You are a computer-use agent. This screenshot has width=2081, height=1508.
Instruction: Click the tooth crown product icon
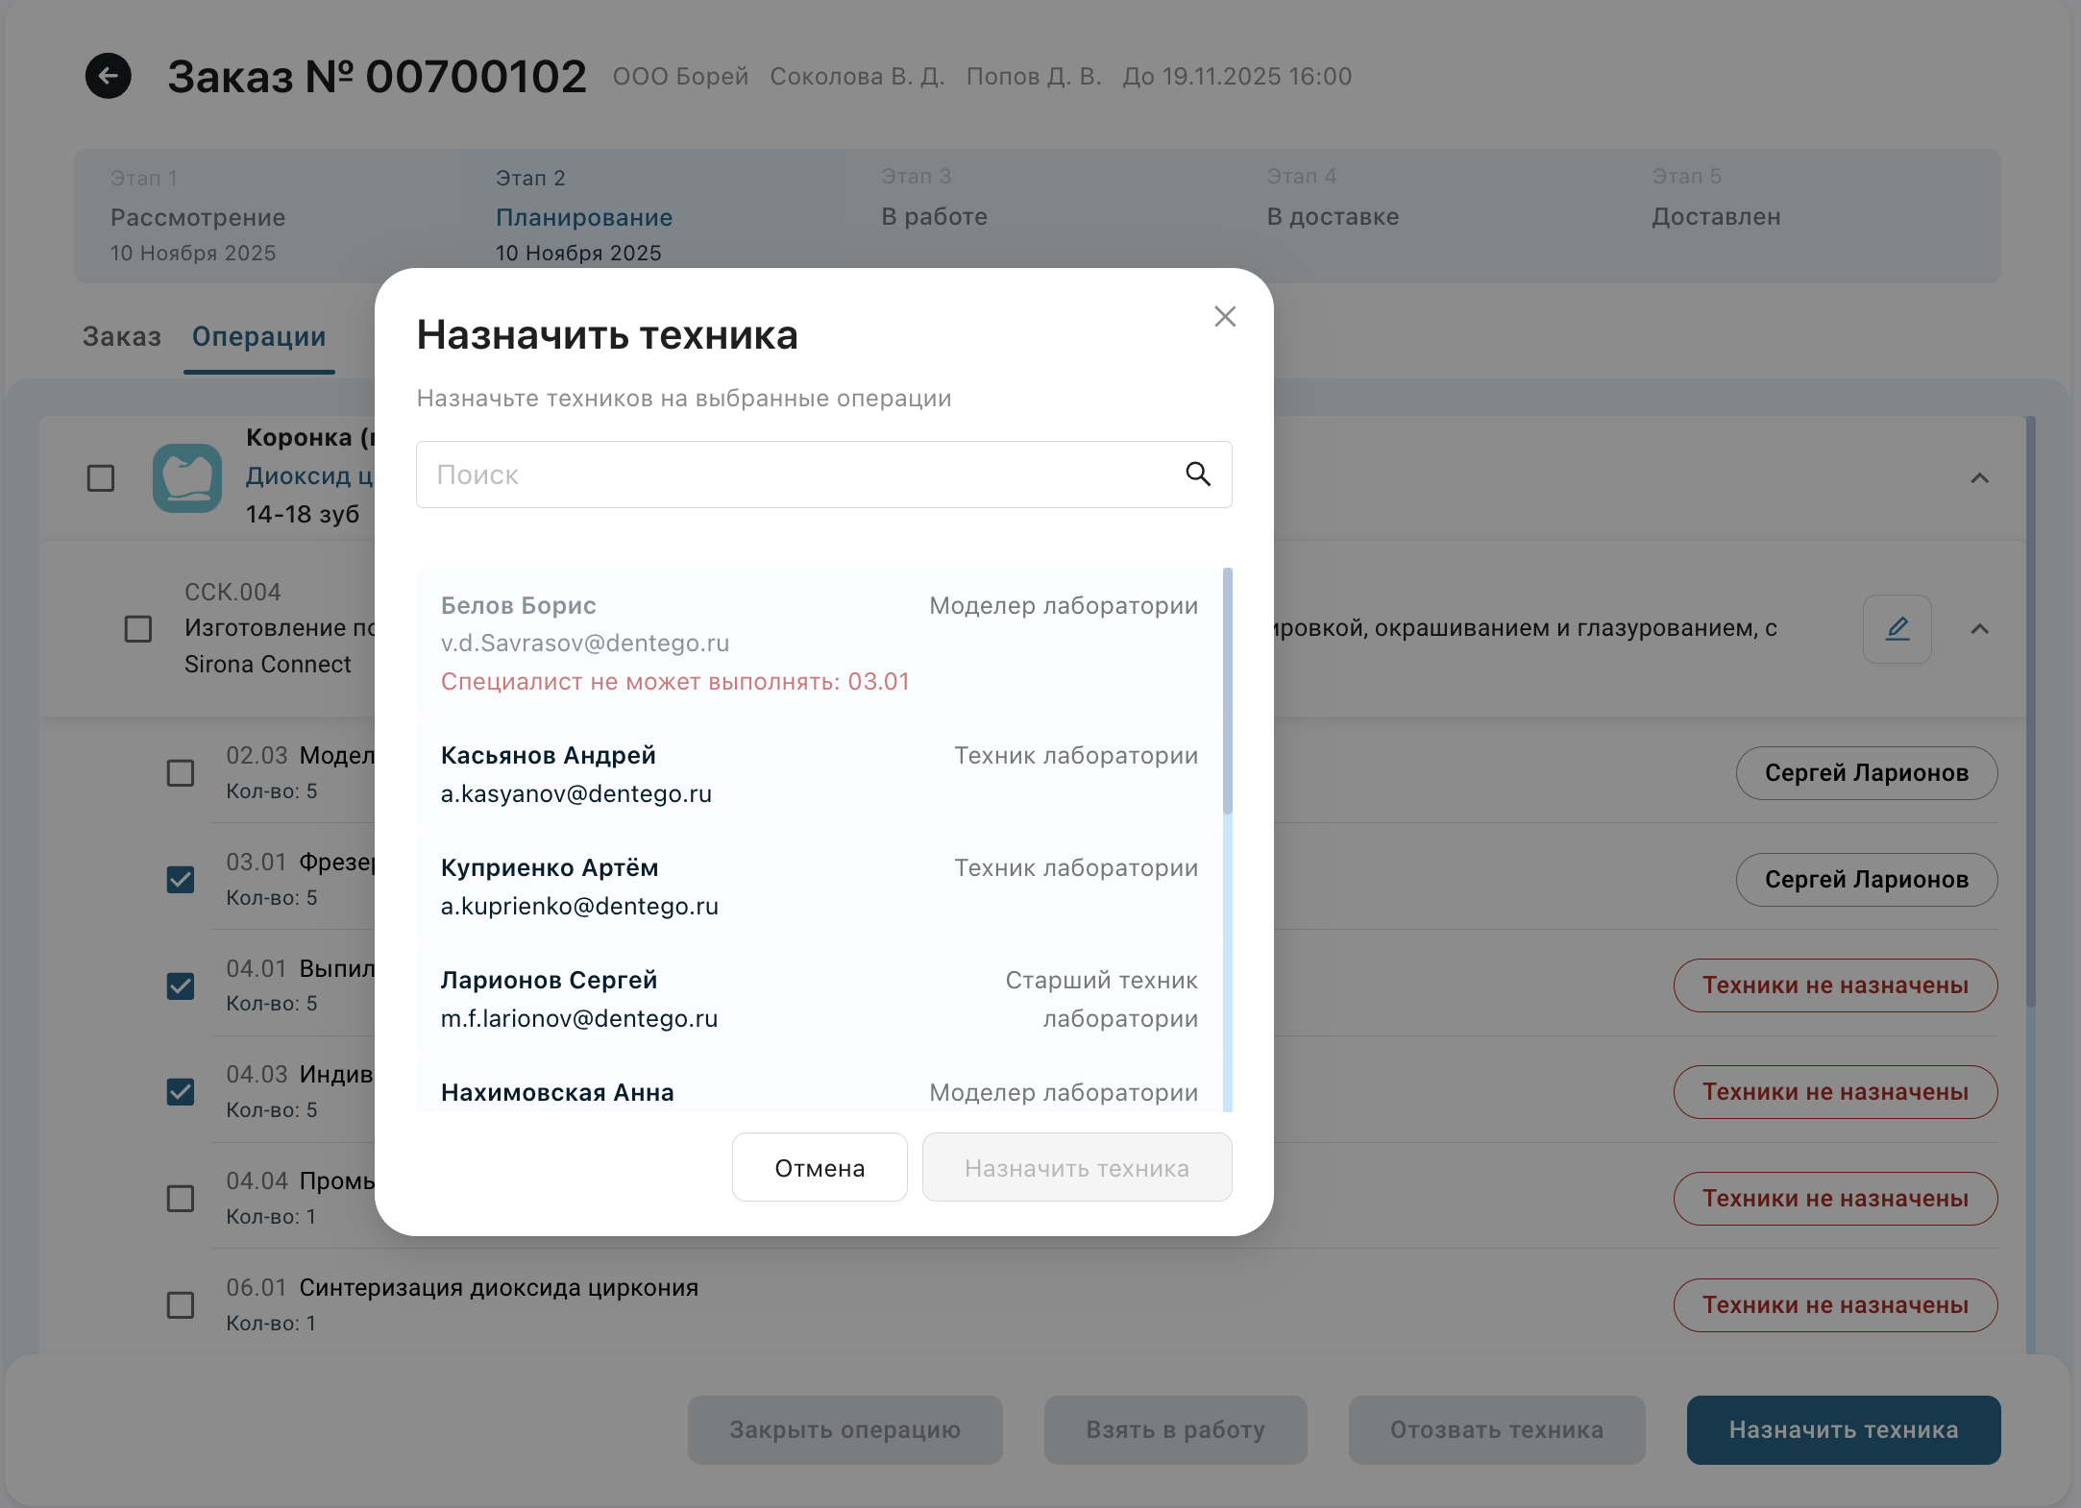187,477
